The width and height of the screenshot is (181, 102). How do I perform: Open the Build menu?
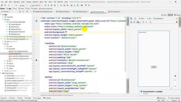point(41,2)
